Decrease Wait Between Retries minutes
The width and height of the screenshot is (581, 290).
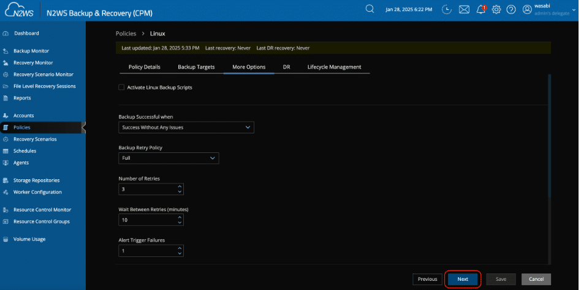[x=180, y=222]
